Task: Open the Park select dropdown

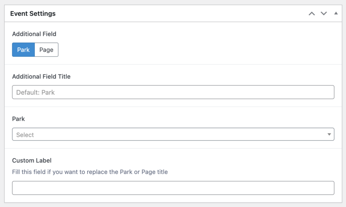Action: pyautogui.click(x=173, y=134)
